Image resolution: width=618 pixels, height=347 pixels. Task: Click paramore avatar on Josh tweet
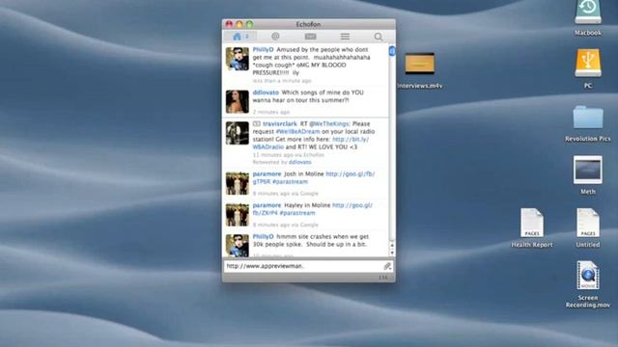(x=238, y=183)
